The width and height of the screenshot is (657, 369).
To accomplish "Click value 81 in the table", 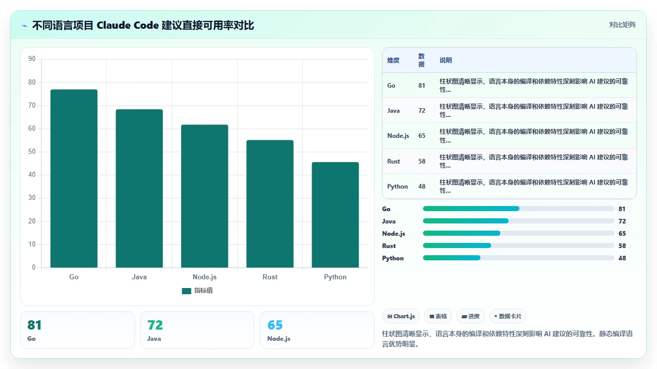I will pos(421,86).
